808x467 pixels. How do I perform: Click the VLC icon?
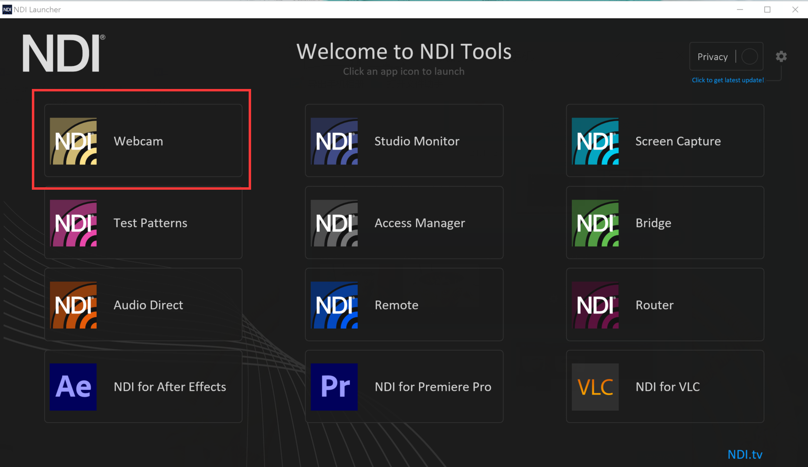point(595,387)
